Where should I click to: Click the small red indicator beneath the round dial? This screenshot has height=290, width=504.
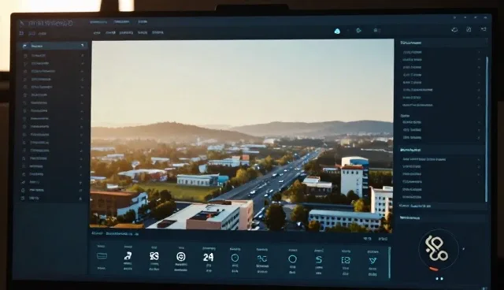[434, 269]
